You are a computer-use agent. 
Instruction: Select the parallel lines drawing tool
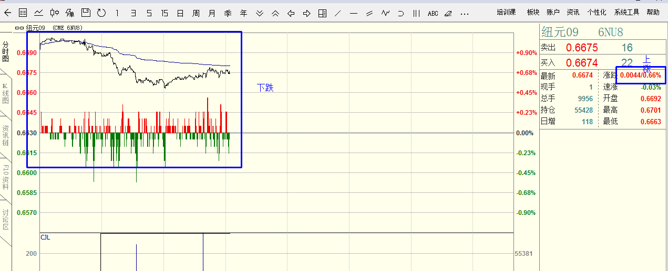coord(369,13)
